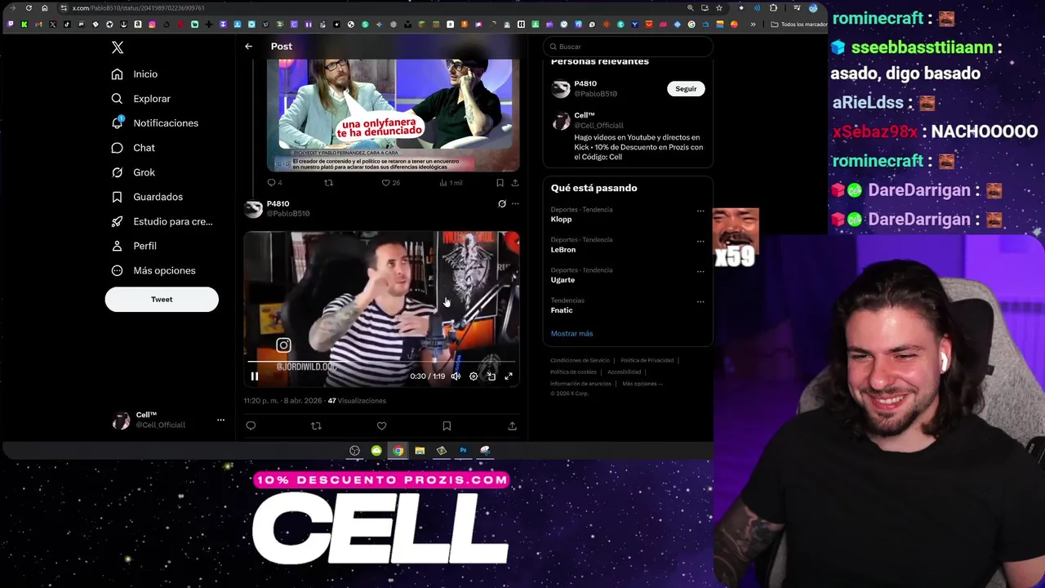Open the Klopp trending topic

coord(561,219)
